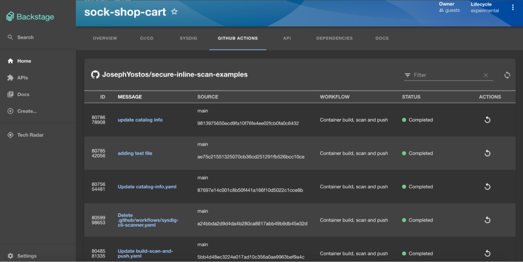Click run ID 80599 98653

click(x=98, y=220)
